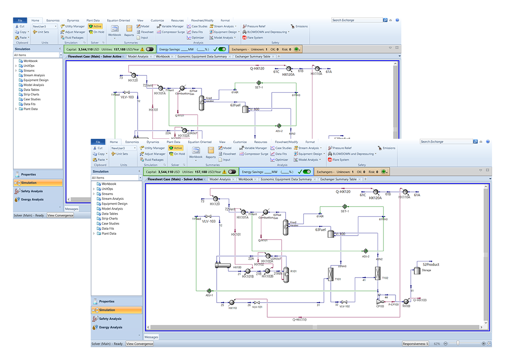Open Equation Oriented ribbon tab, back window
Screen dimensions: 505x357
[118, 20]
